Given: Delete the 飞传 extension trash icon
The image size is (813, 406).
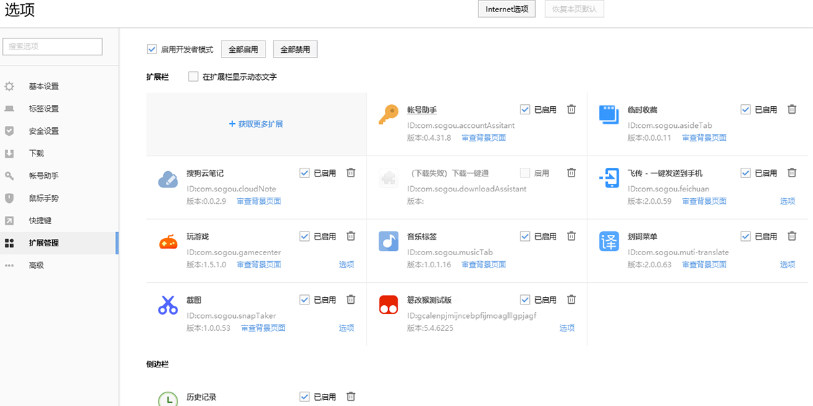Looking at the screenshot, I should click(792, 173).
